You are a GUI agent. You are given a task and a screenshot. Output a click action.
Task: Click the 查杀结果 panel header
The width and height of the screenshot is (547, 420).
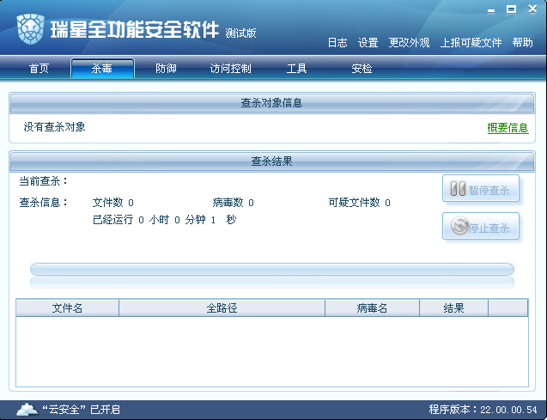pos(272,161)
